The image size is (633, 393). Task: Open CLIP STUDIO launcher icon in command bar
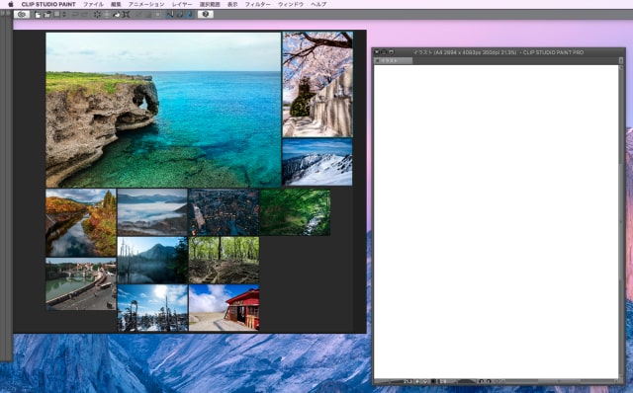coord(22,15)
